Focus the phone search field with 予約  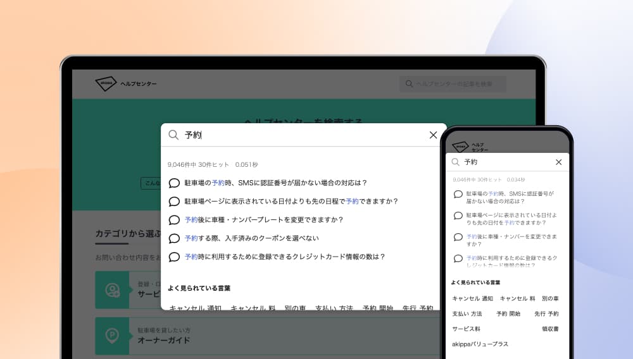pyautogui.click(x=506, y=162)
